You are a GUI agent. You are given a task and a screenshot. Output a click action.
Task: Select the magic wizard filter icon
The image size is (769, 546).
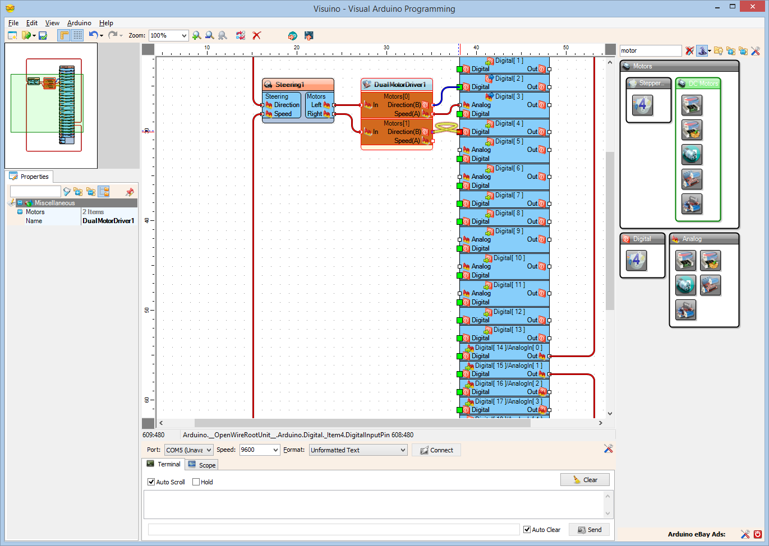coord(703,50)
